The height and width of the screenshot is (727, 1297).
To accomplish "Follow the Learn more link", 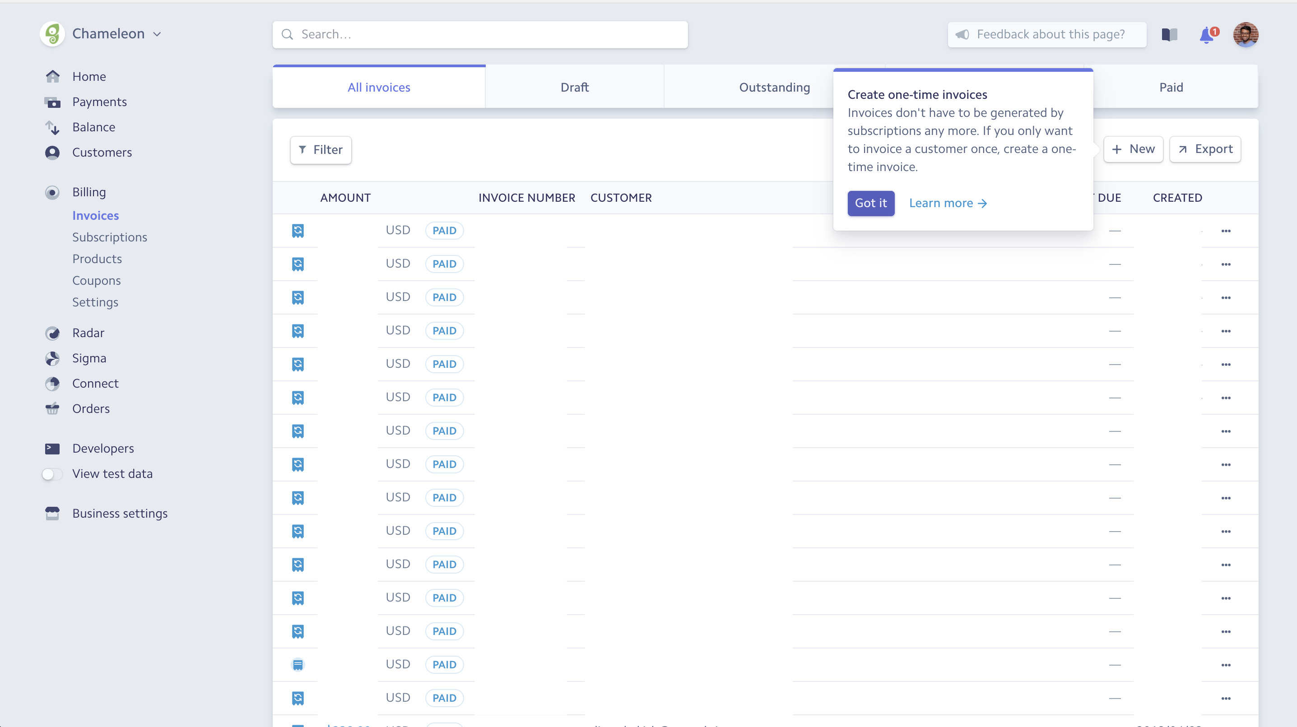I will coord(948,204).
